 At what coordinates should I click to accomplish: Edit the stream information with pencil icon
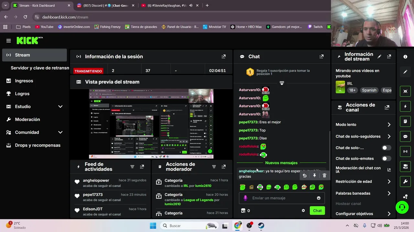click(379, 56)
